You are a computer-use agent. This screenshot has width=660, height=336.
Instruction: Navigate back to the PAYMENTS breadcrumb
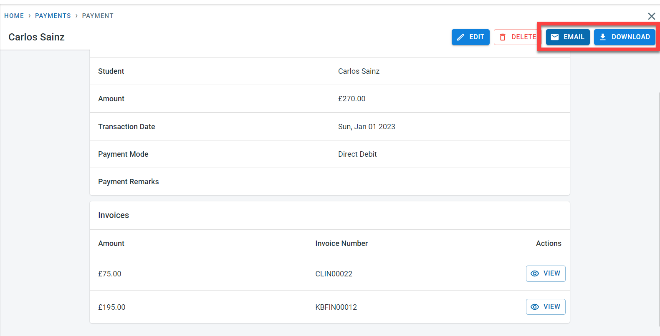click(53, 16)
